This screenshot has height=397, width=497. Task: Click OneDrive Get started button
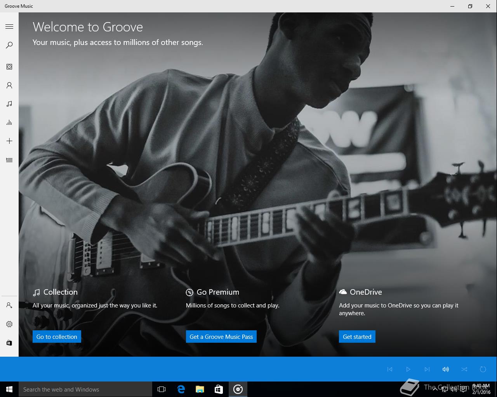[357, 337]
